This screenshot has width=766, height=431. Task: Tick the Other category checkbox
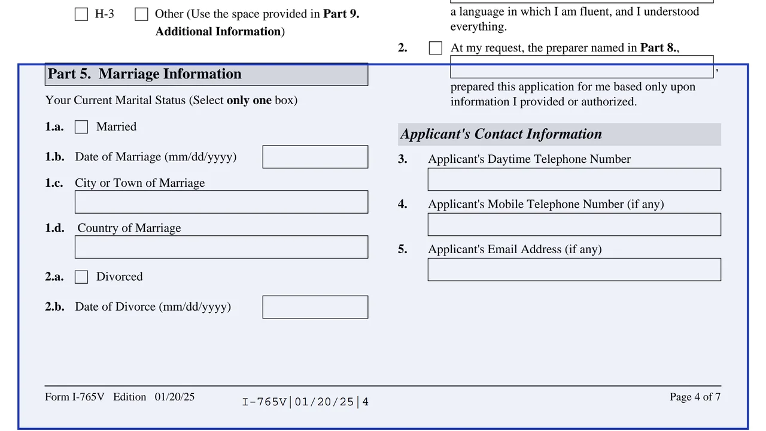[141, 14]
